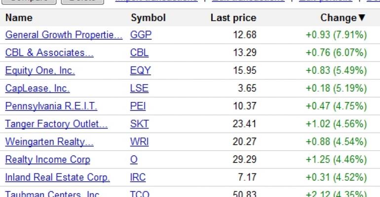Sort table by Name column header

pyautogui.click(x=19, y=18)
